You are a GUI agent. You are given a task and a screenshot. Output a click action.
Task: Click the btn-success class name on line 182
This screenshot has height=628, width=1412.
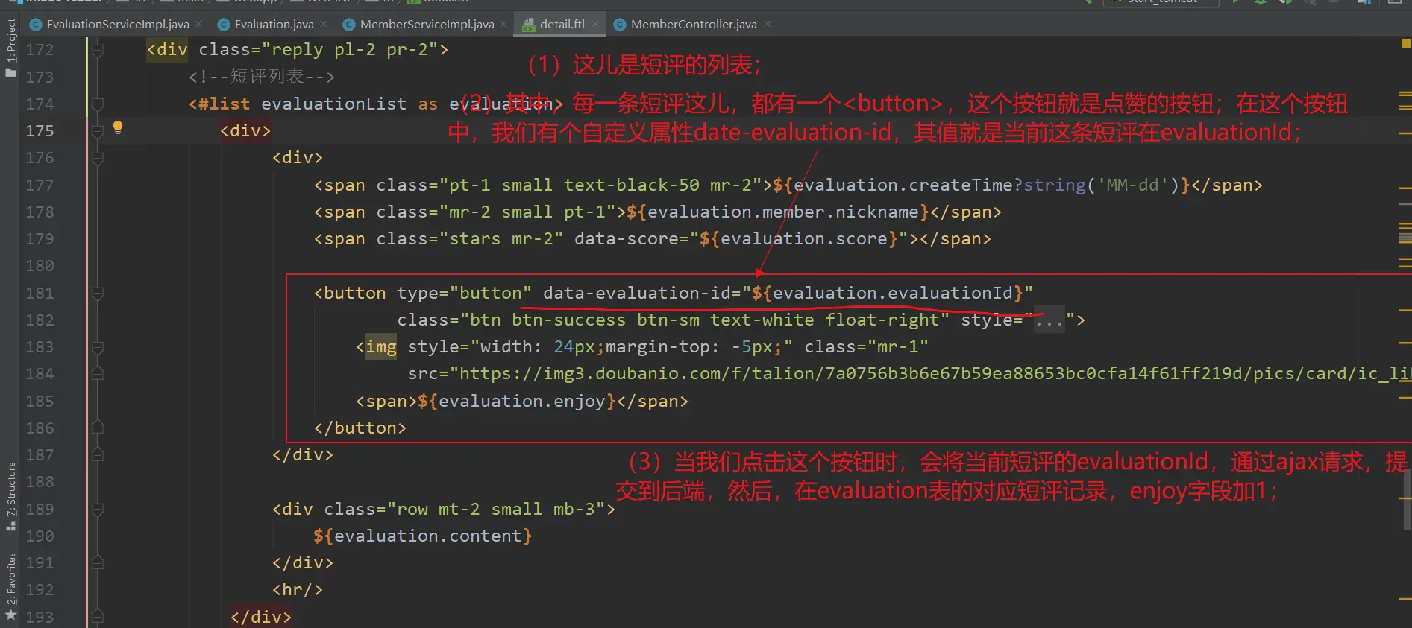(568, 320)
